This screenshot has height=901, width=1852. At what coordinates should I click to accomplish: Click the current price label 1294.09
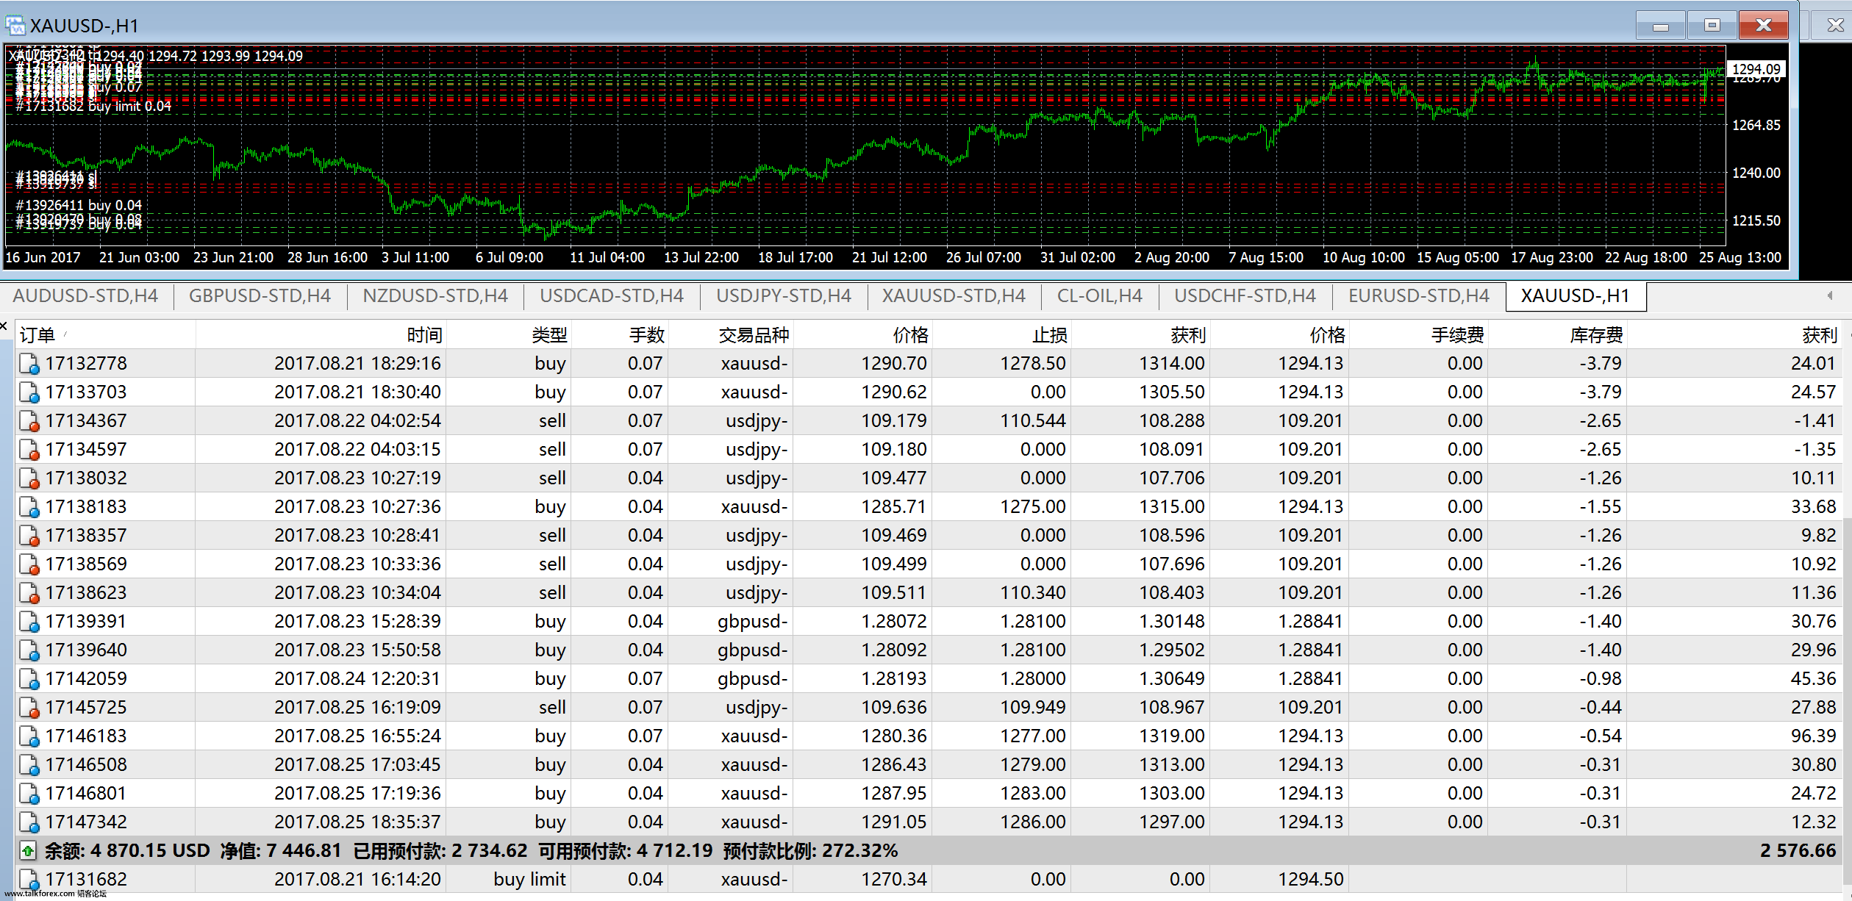click(1756, 69)
